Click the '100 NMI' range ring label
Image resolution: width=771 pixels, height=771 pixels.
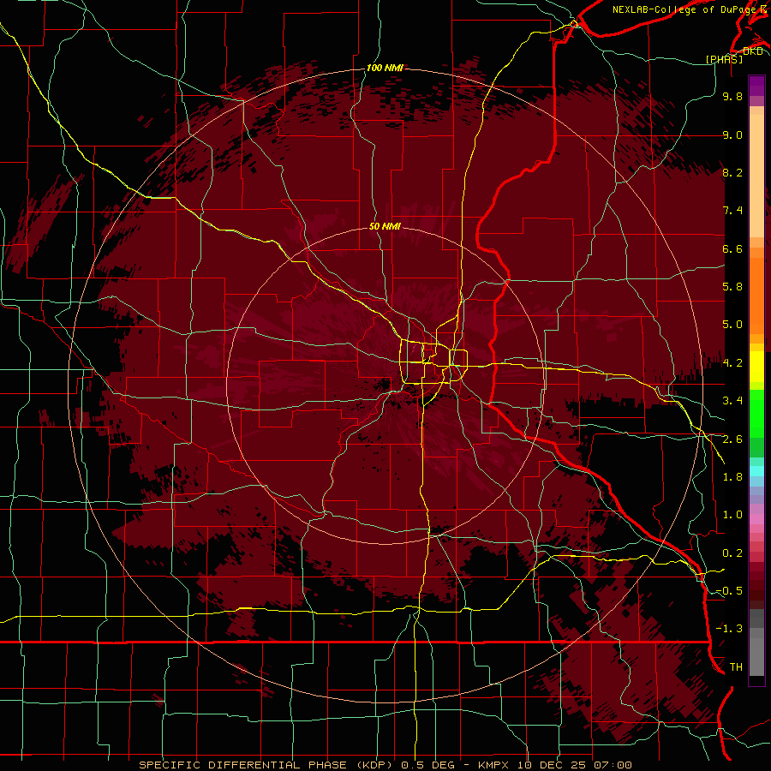385,68
